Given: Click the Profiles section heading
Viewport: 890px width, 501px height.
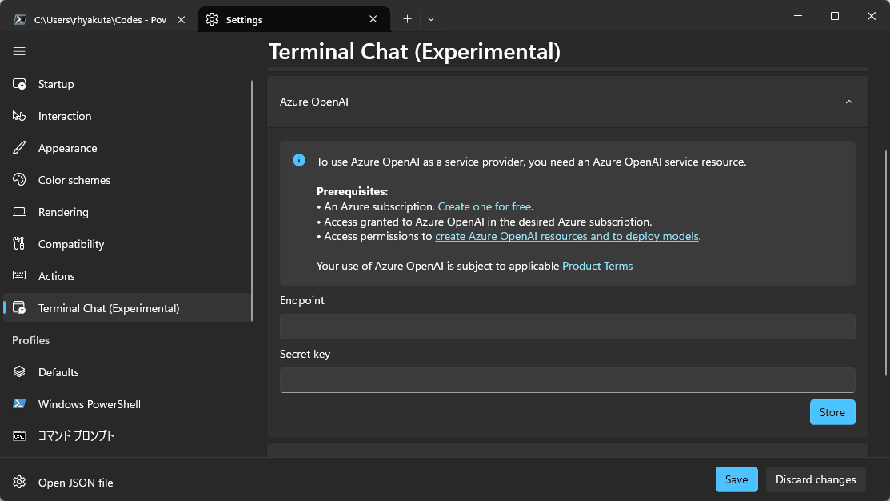Looking at the screenshot, I should pos(30,340).
